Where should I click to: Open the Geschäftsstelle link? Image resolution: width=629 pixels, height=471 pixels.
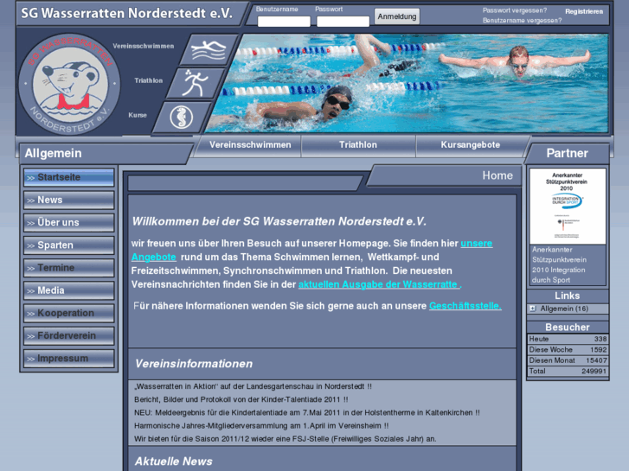[x=465, y=306]
